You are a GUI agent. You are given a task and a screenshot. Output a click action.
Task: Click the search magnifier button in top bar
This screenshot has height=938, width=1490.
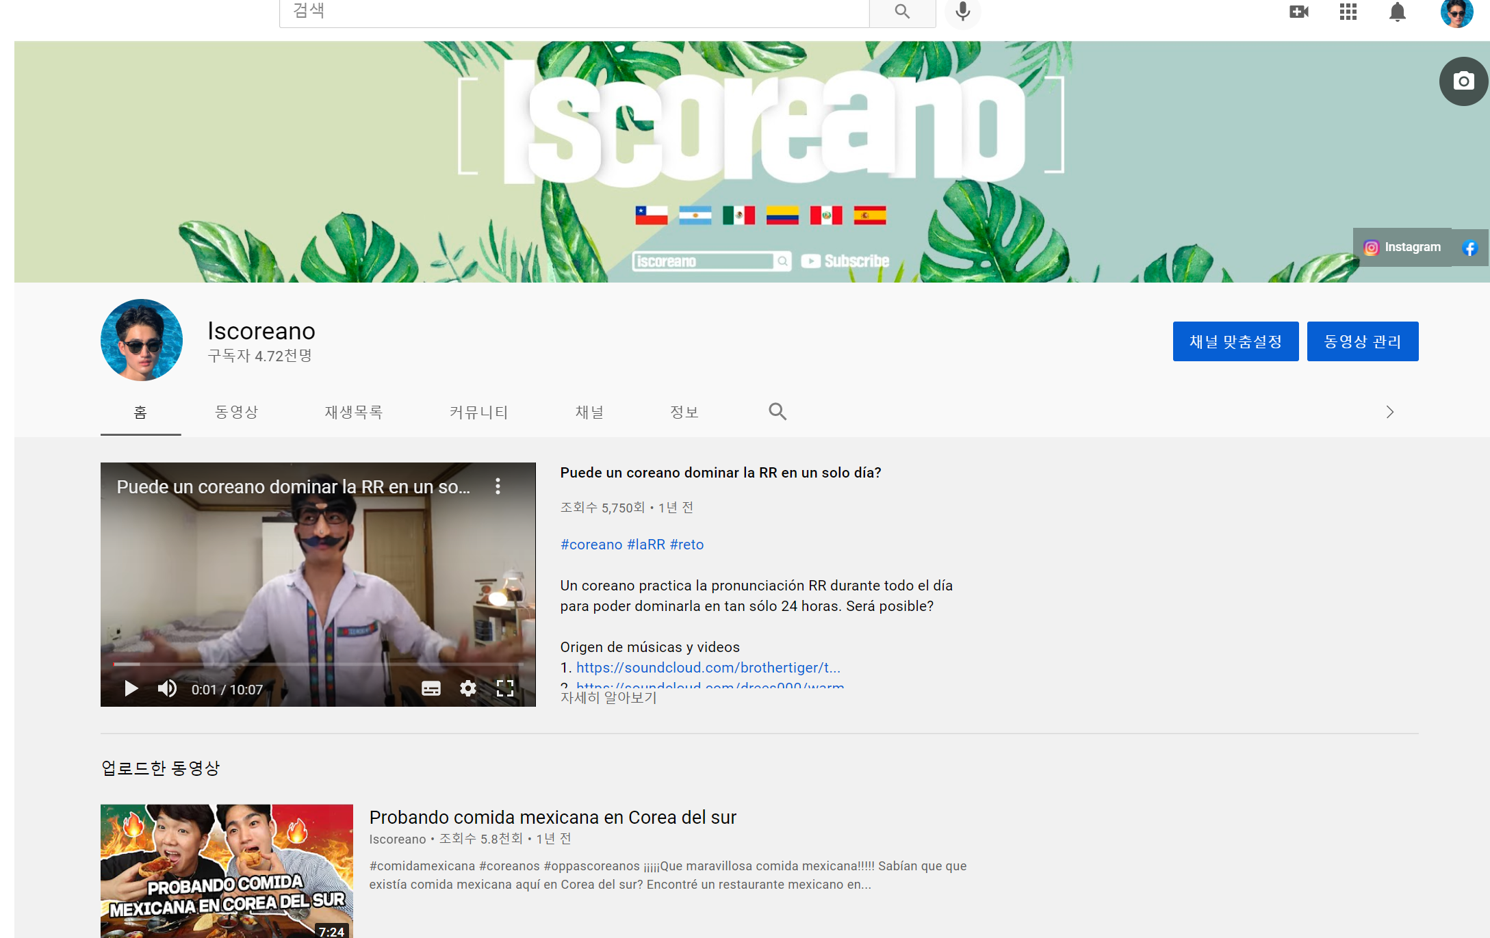902,11
